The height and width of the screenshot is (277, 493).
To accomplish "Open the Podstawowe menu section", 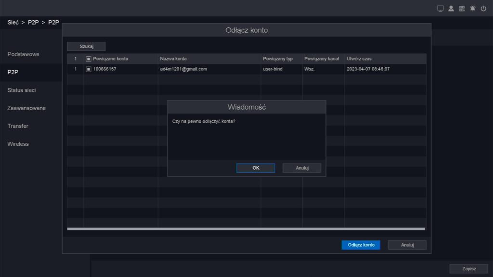I will pyautogui.click(x=23, y=54).
